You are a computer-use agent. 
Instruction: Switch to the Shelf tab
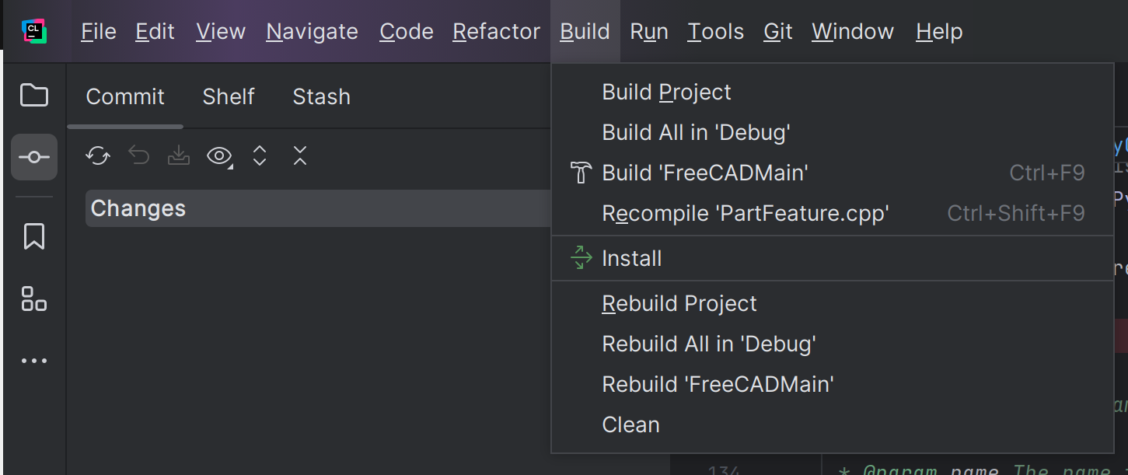(x=229, y=96)
